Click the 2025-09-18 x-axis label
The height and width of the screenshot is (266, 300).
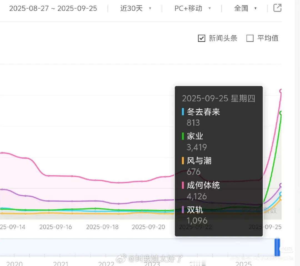(x=102, y=227)
